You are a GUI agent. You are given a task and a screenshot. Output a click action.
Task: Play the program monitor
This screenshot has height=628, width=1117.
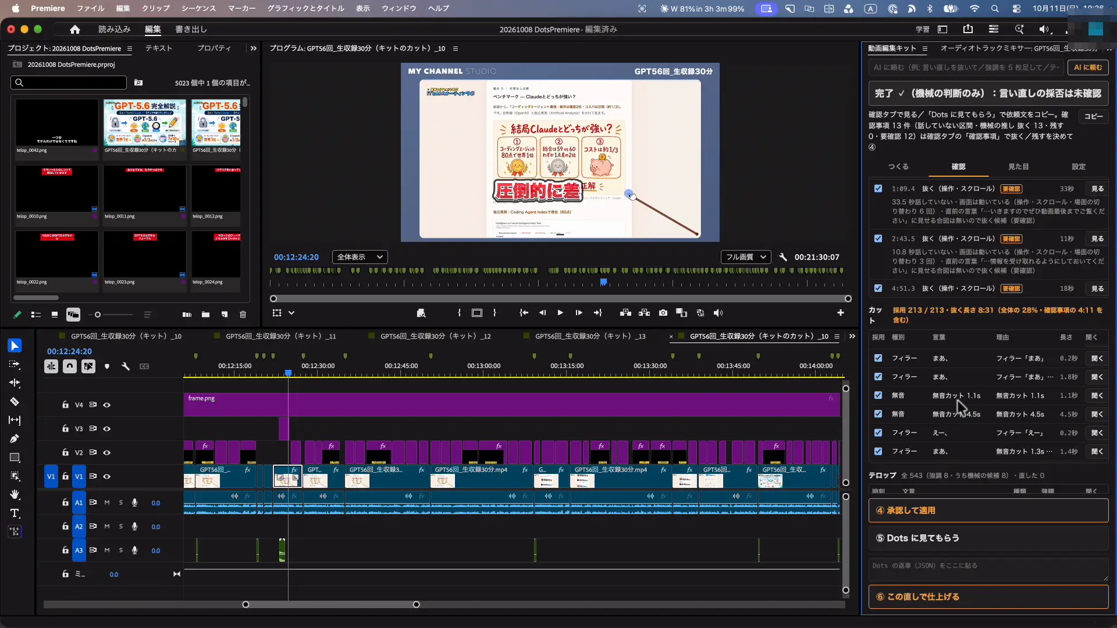point(560,313)
